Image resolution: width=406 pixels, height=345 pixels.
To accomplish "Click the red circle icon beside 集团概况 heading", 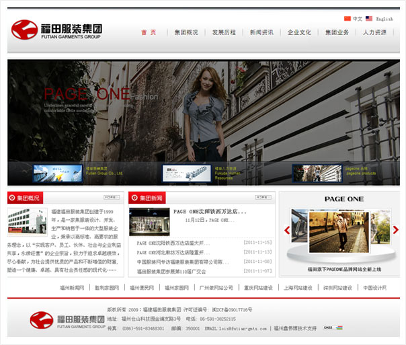I will click(x=12, y=198).
